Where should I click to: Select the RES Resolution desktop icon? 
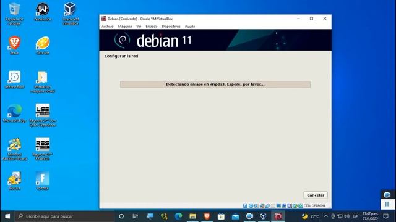coord(43,149)
